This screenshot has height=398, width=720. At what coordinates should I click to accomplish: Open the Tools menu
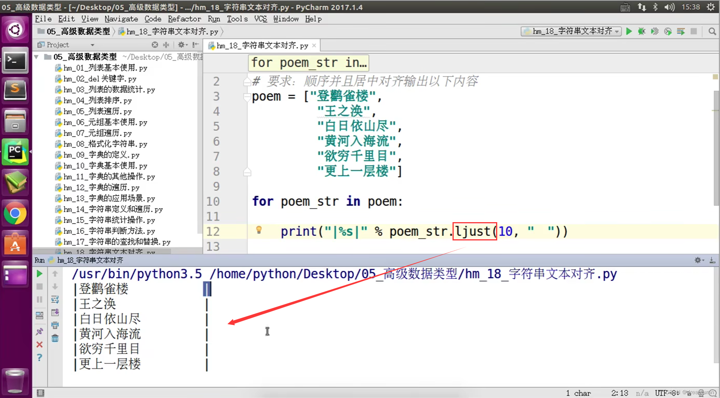tap(237, 19)
